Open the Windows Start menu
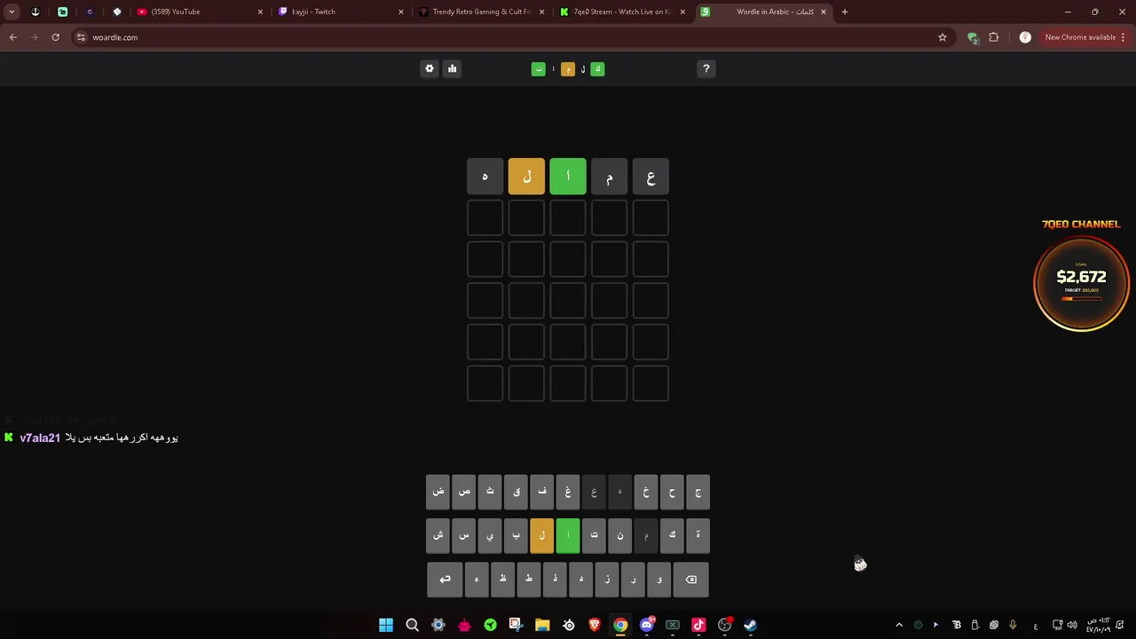1136x639 pixels. 386,625
